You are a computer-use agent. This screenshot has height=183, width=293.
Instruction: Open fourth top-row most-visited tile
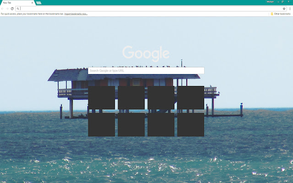click(x=190, y=97)
